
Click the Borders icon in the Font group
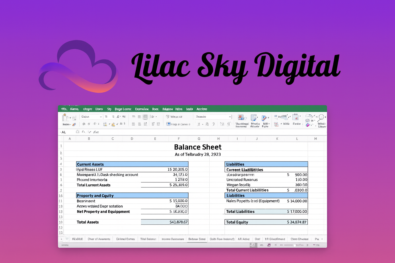[x=105, y=124]
